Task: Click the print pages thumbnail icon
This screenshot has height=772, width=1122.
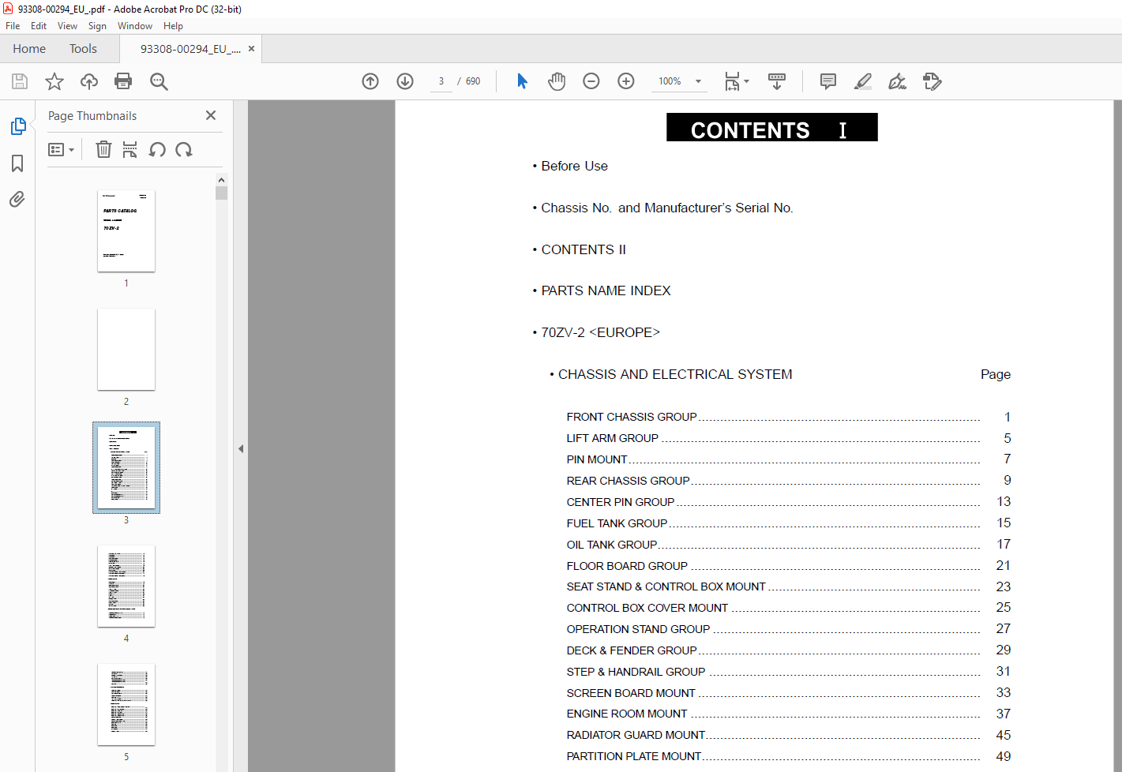Action: click(130, 149)
